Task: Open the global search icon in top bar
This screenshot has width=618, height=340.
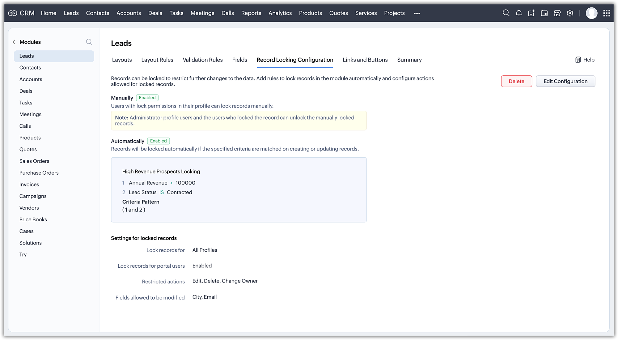Action: tap(506, 13)
